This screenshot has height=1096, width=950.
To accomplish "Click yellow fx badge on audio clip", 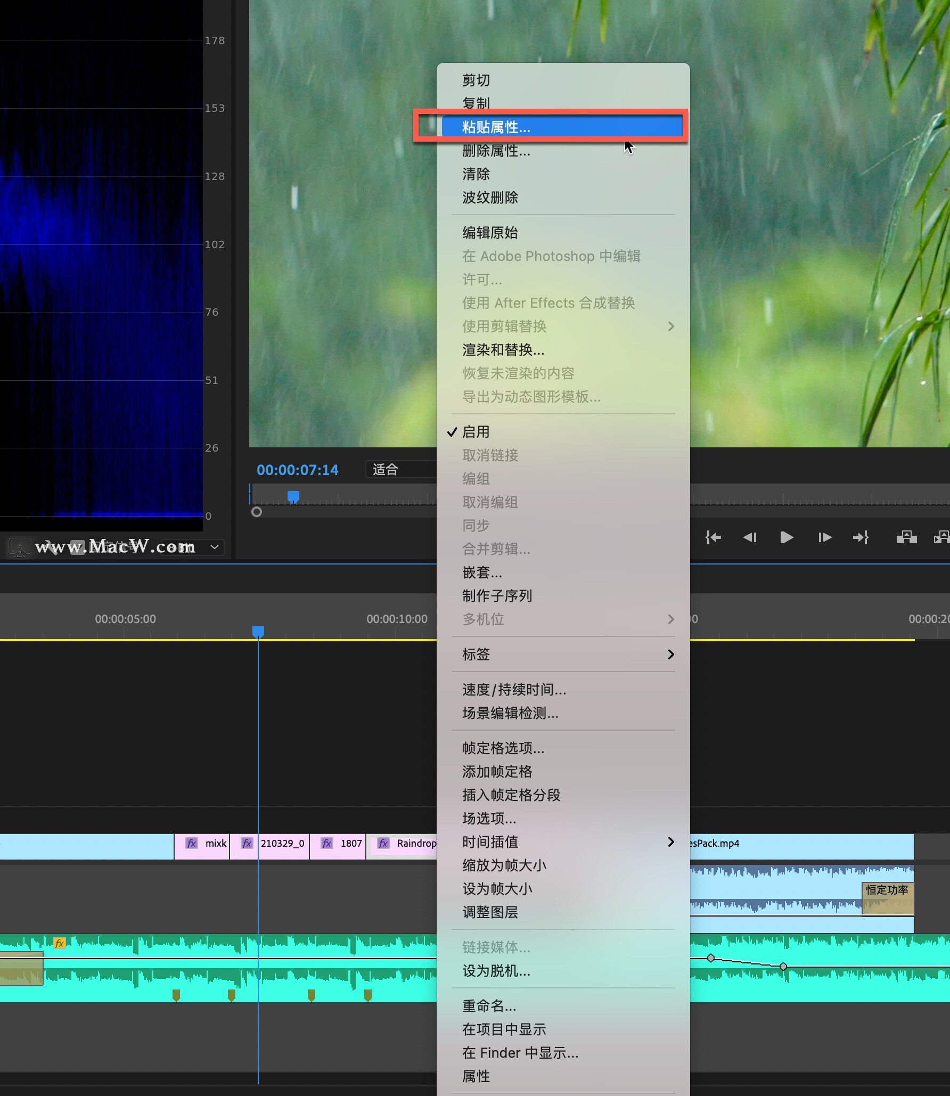I will pyautogui.click(x=60, y=943).
